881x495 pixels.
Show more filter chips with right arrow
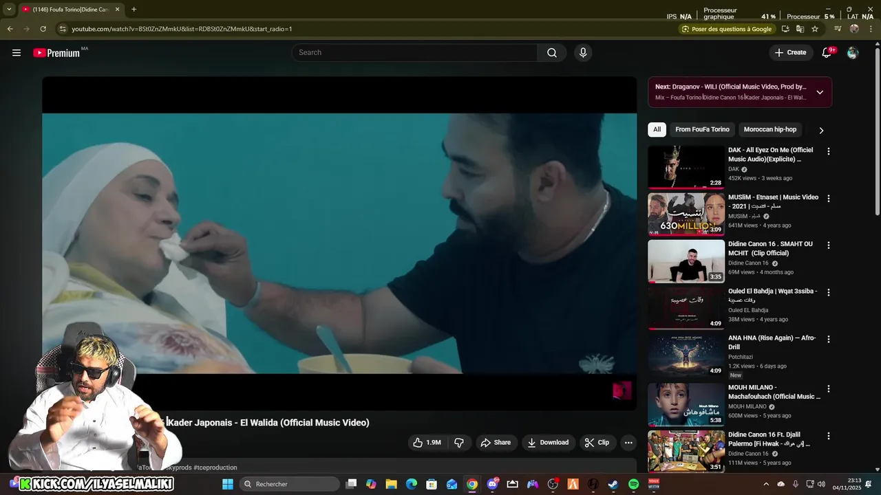(821, 130)
